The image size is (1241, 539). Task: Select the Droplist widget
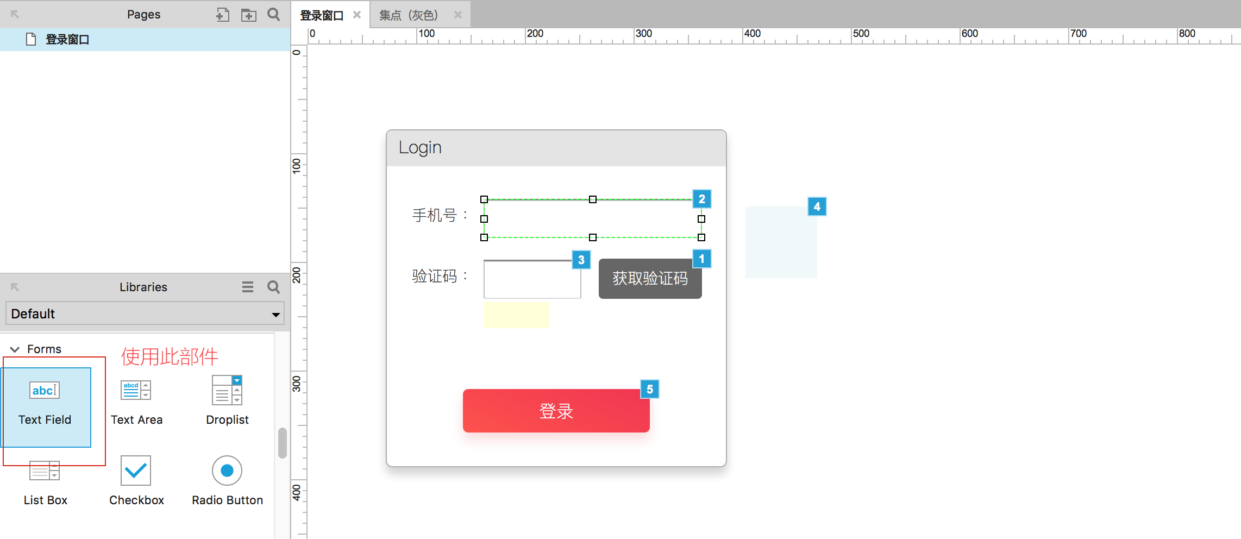tap(227, 402)
